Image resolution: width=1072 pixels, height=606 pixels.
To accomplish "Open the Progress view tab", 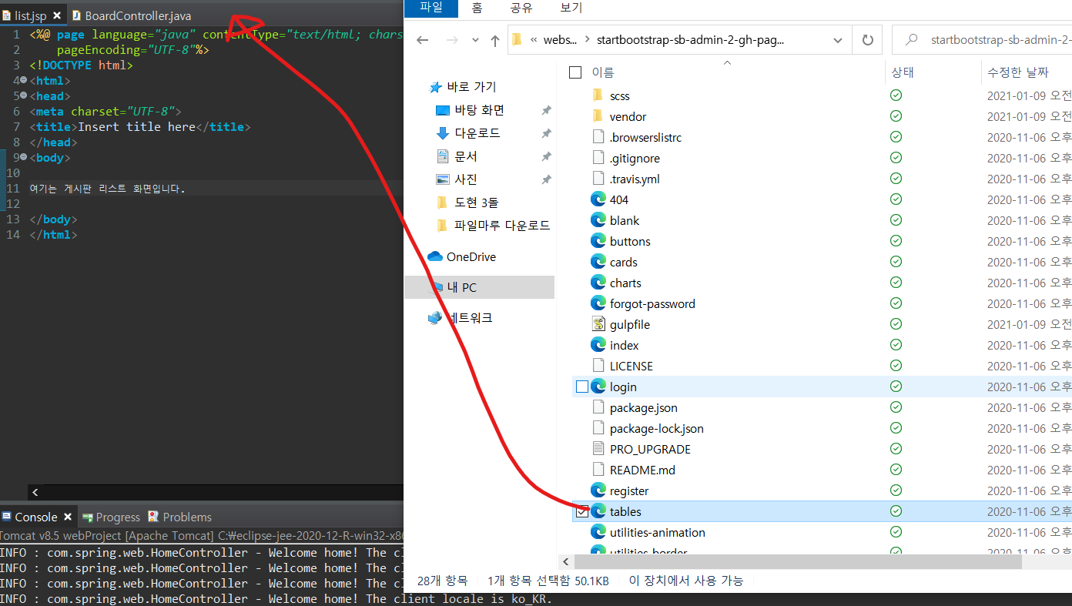I will pyautogui.click(x=112, y=517).
